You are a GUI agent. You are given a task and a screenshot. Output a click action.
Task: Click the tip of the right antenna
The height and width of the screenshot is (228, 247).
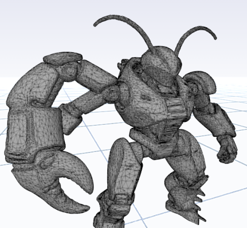click(x=215, y=38)
